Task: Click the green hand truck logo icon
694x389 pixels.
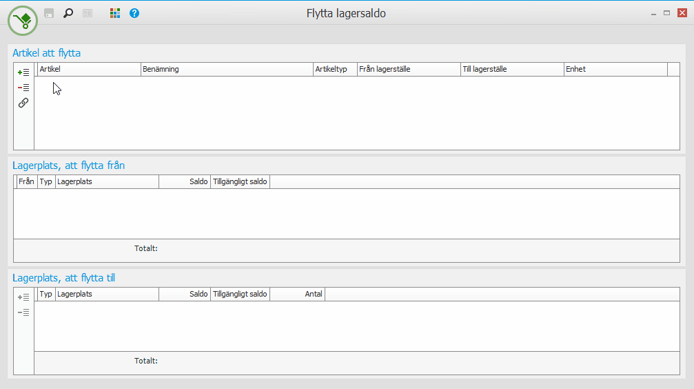Action: [23, 21]
